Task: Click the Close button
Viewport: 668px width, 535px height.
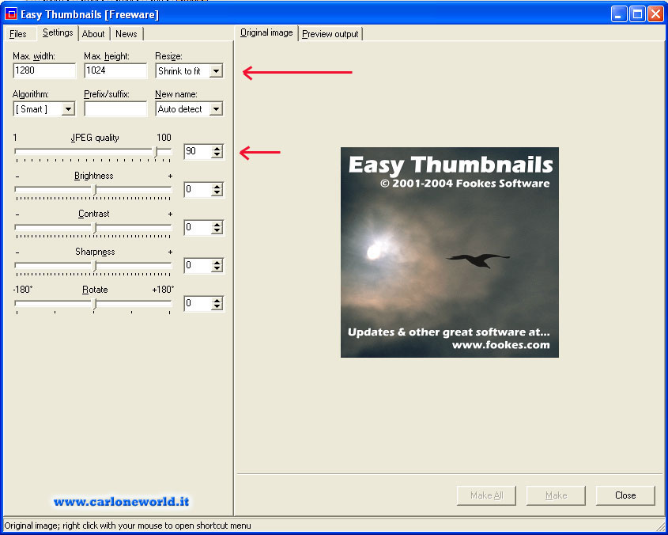Action: [625, 495]
